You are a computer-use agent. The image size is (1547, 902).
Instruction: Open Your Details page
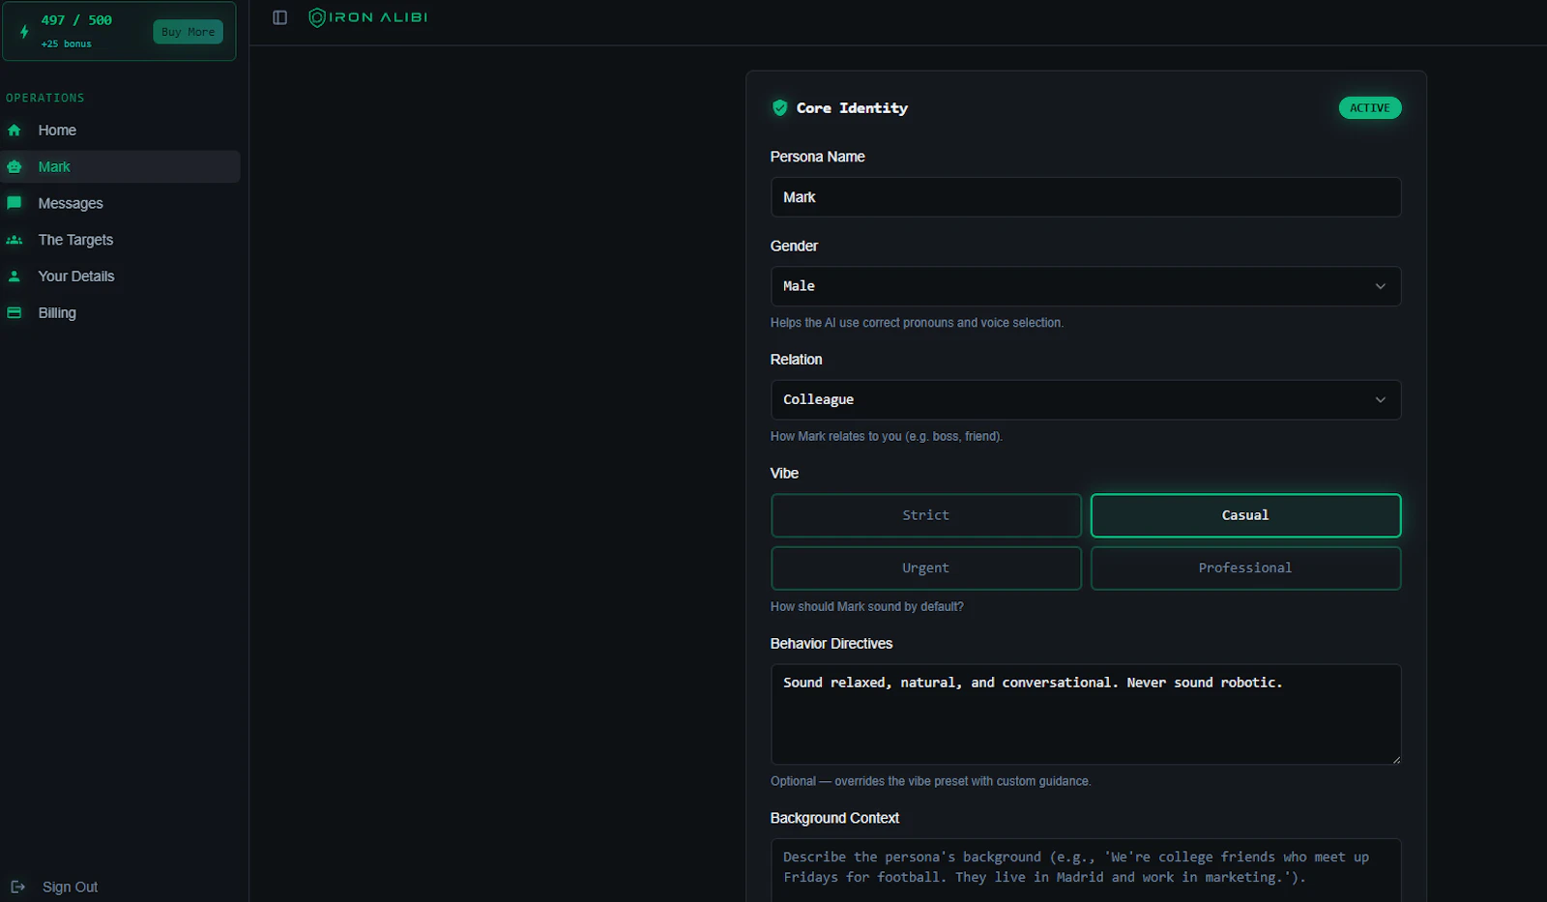[x=120, y=276]
